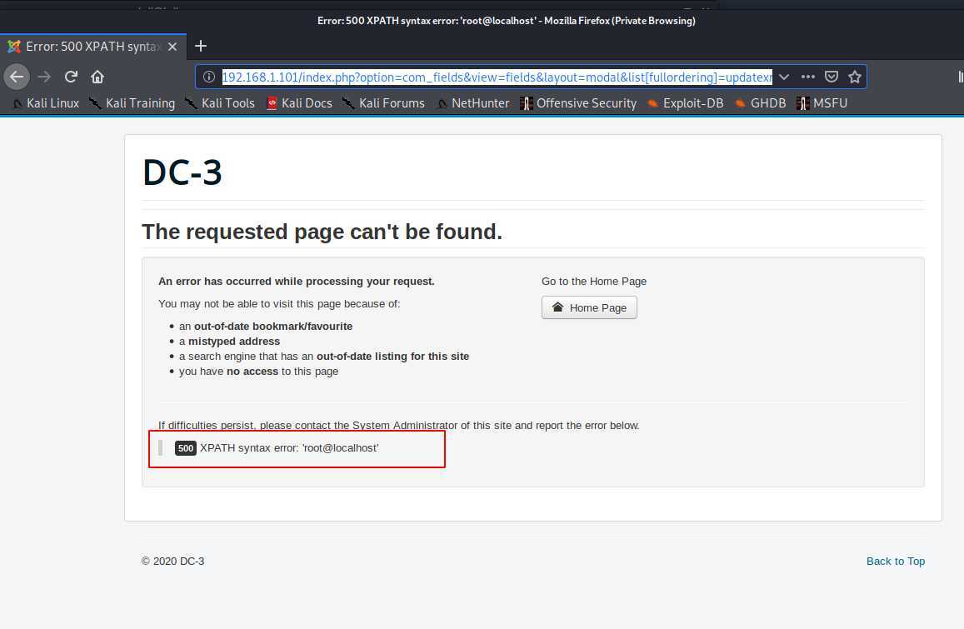This screenshot has height=629, width=964.
Task: Open the library sidebar icon at toolbar edge
Action: click(x=961, y=77)
